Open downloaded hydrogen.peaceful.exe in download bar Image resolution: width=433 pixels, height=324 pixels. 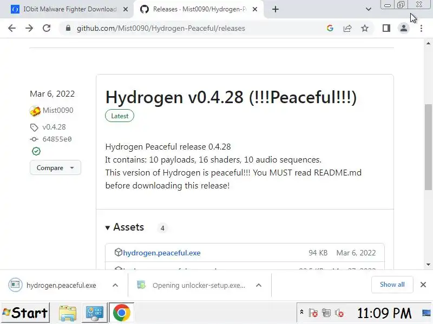[x=53, y=285]
